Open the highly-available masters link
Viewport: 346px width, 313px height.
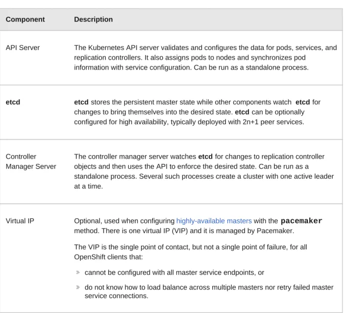(214, 221)
